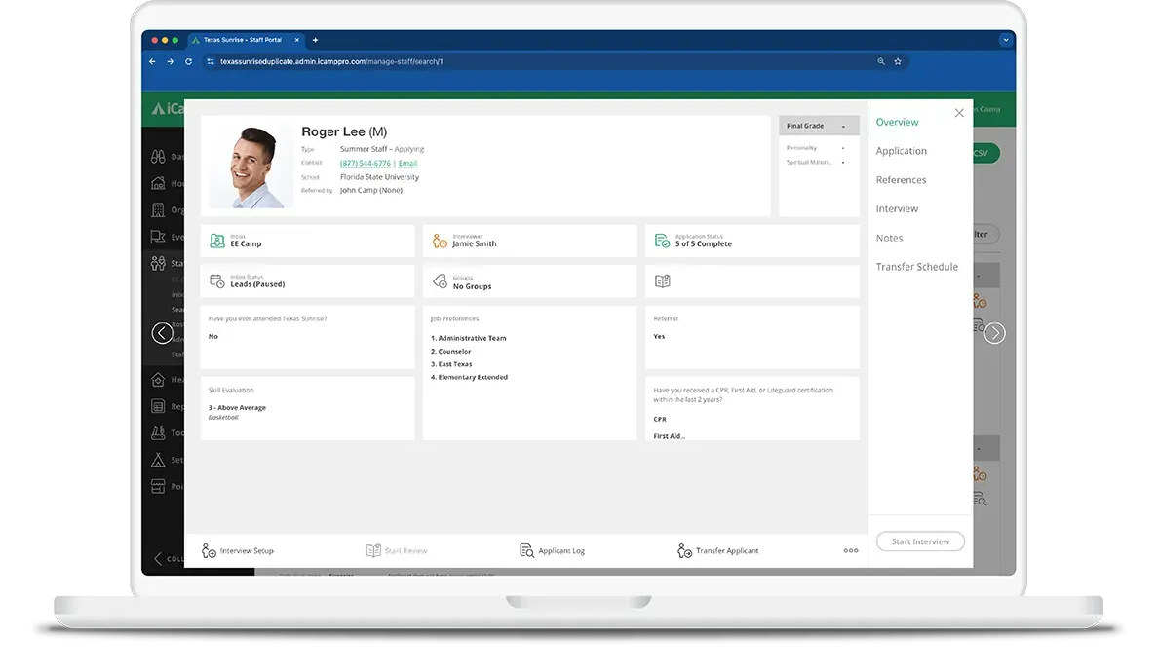
Task: Click the Administrative Team job preference
Action: (469, 338)
